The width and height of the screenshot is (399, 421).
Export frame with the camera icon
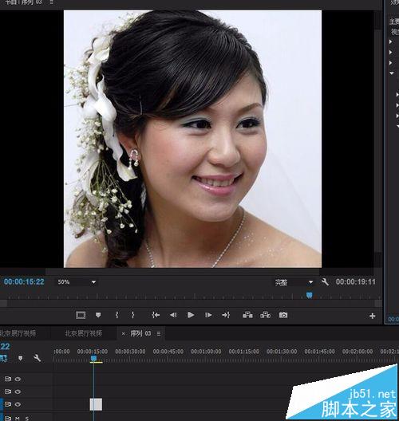click(x=283, y=315)
